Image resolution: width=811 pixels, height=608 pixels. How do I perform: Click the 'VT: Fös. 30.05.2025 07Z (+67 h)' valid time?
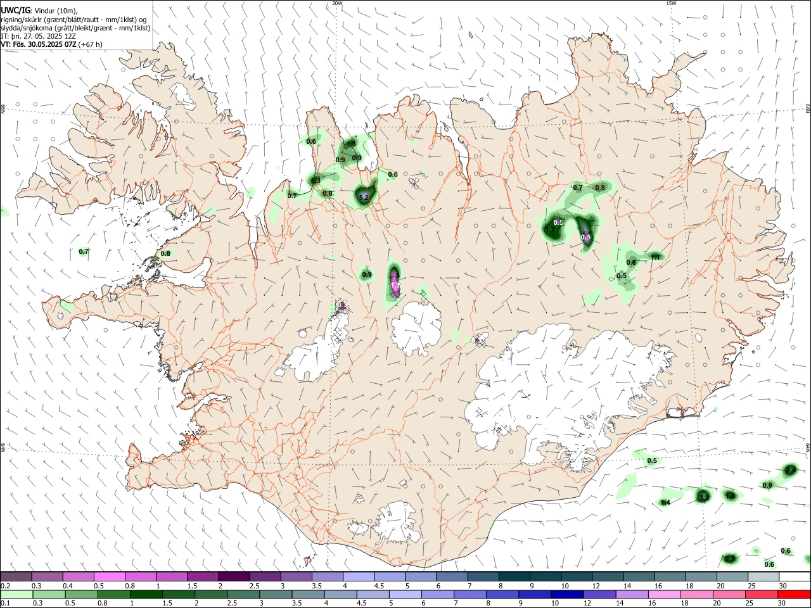coord(52,44)
